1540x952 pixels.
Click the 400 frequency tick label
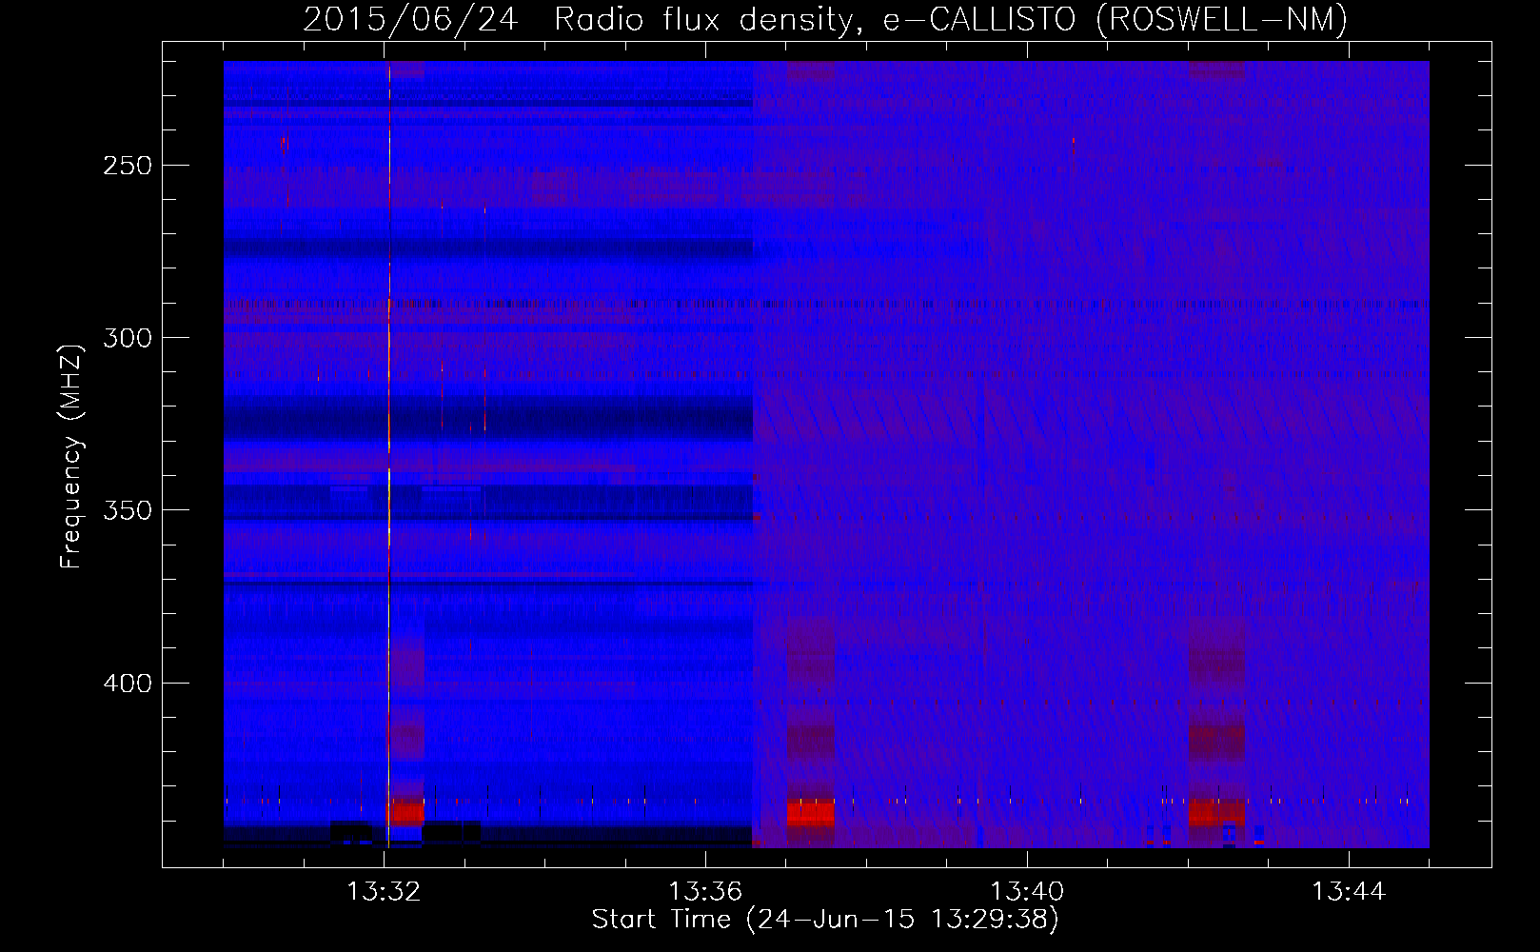tap(128, 684)
